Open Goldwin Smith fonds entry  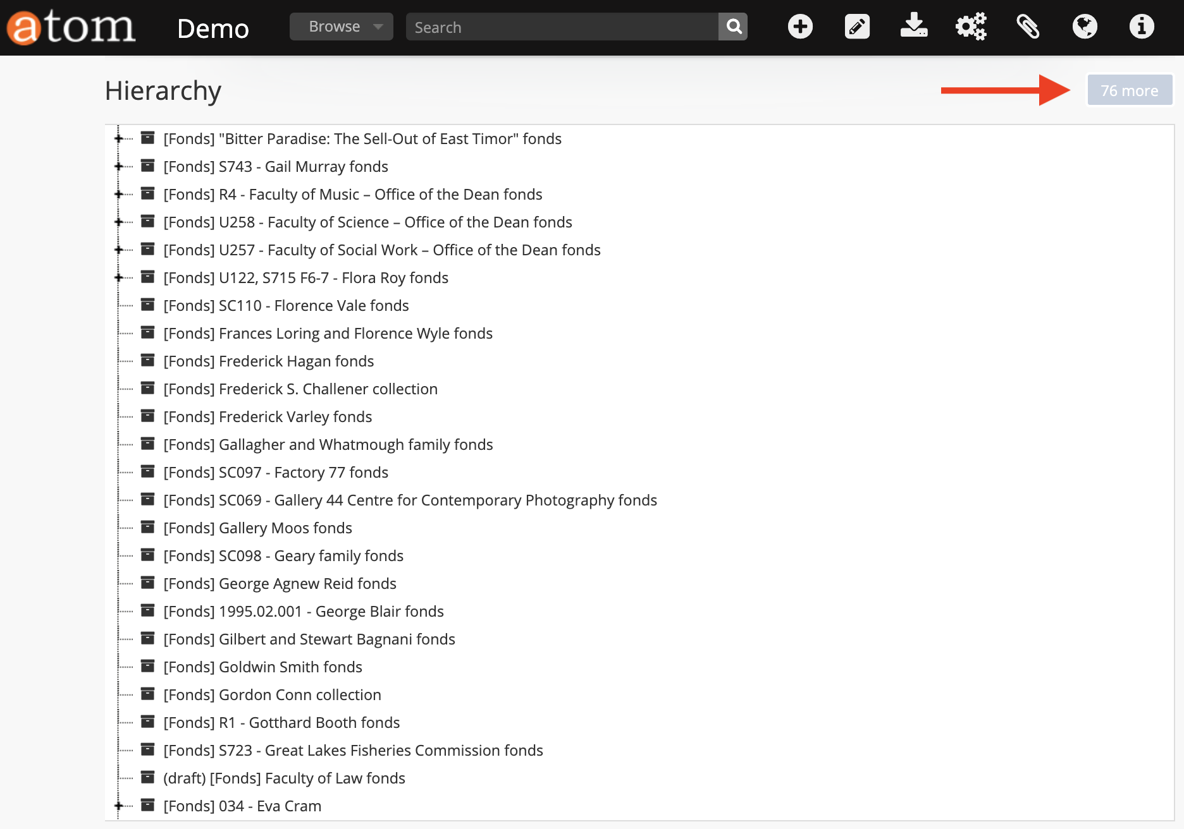(262, 667)
